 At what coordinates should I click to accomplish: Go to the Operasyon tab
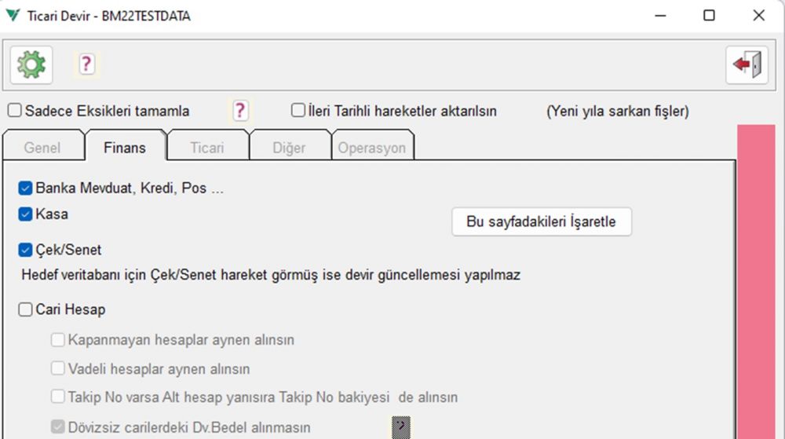point(372,148)
